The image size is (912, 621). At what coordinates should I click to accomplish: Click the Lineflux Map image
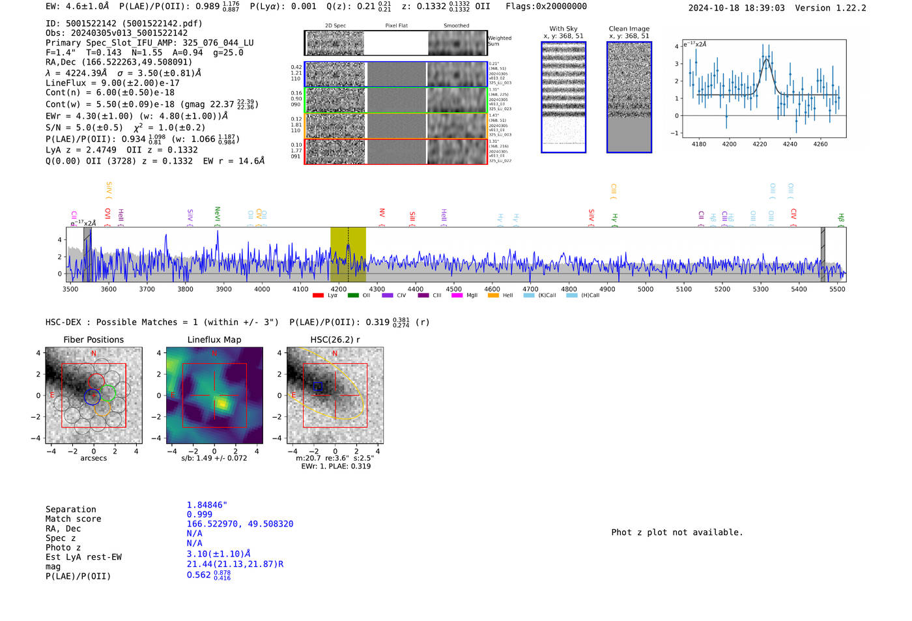[214, 396]
